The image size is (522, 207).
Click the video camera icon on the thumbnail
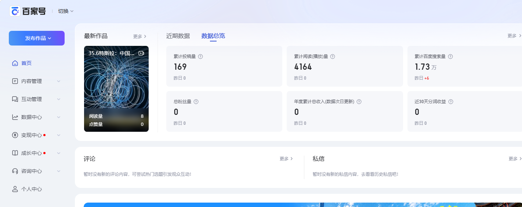(141, 53)
